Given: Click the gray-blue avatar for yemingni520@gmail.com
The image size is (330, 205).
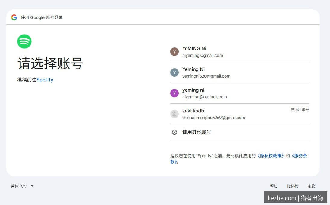Looking at the screenshot, I should 174,72.
